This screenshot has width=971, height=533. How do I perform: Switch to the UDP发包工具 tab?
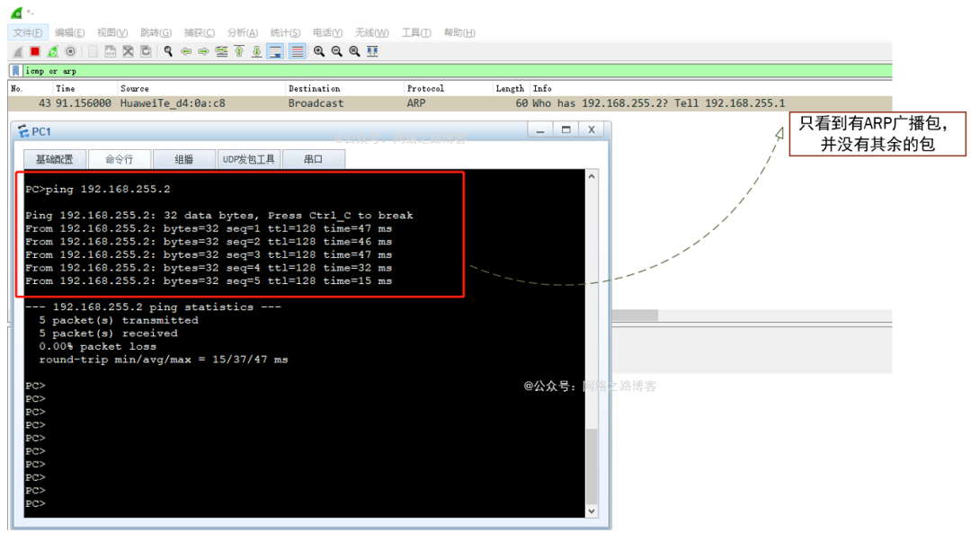point(249,159)
